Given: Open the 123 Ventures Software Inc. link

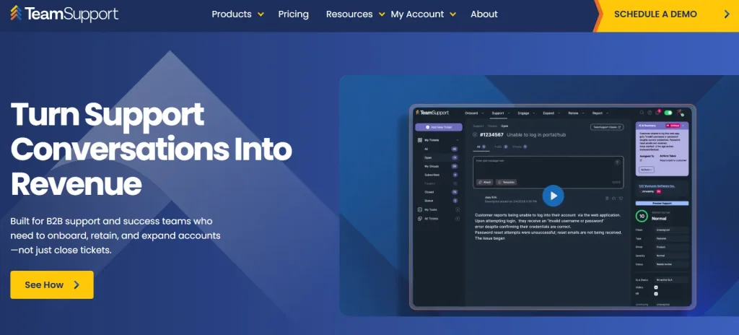Looking at the screenshot, I should click(x=657, y=186).
